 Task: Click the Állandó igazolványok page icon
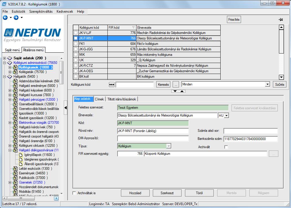click(21, 164)
